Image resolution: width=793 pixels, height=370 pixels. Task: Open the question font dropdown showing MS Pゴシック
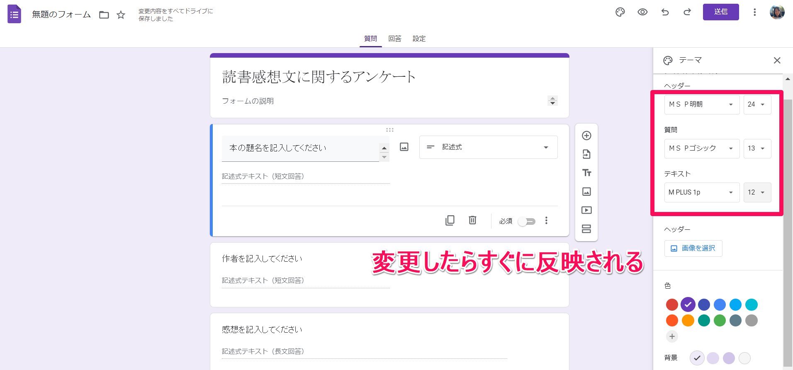702,148
